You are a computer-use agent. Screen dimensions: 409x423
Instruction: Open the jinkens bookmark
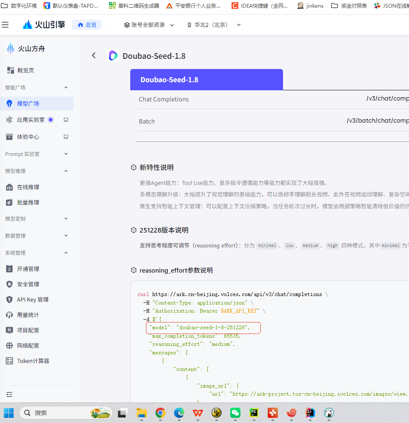pos(310,6)
